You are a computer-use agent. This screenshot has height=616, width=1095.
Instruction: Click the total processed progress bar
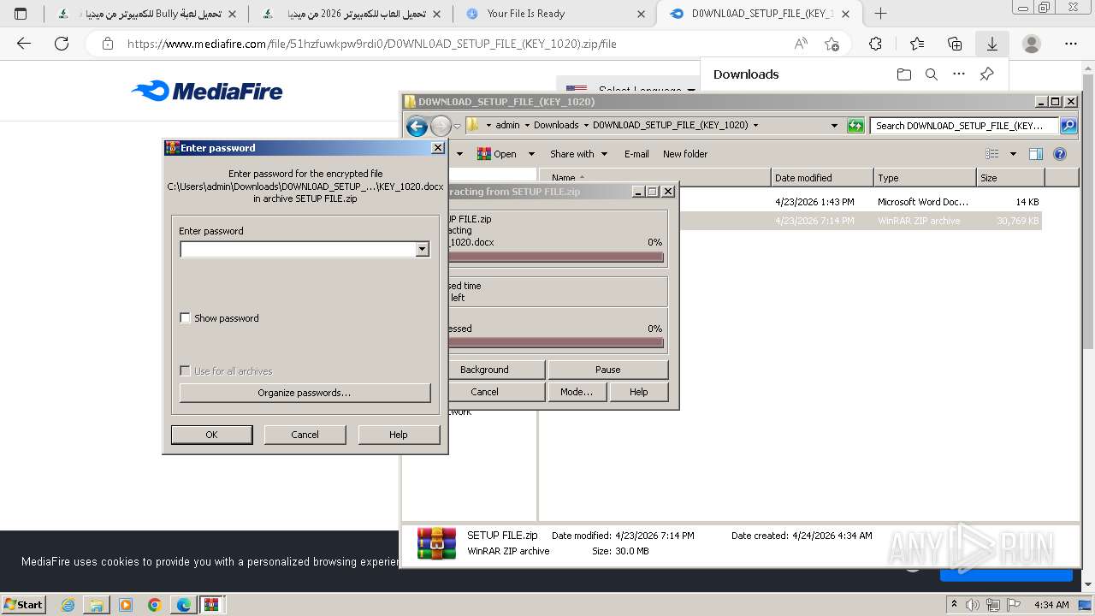pos(556,342)
